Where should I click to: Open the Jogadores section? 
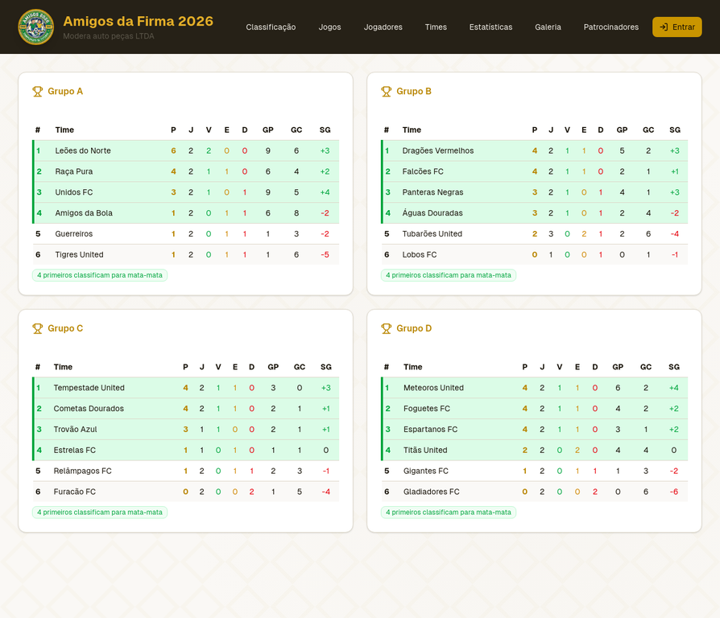coord(383,27)
